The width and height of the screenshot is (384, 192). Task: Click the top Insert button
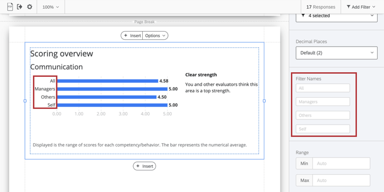[x=132, y=36]
